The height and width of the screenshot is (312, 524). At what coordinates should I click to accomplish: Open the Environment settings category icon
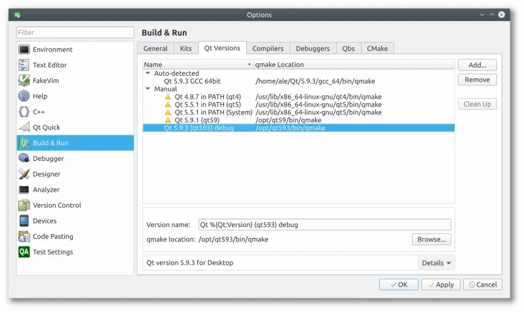tap(24, 49)
